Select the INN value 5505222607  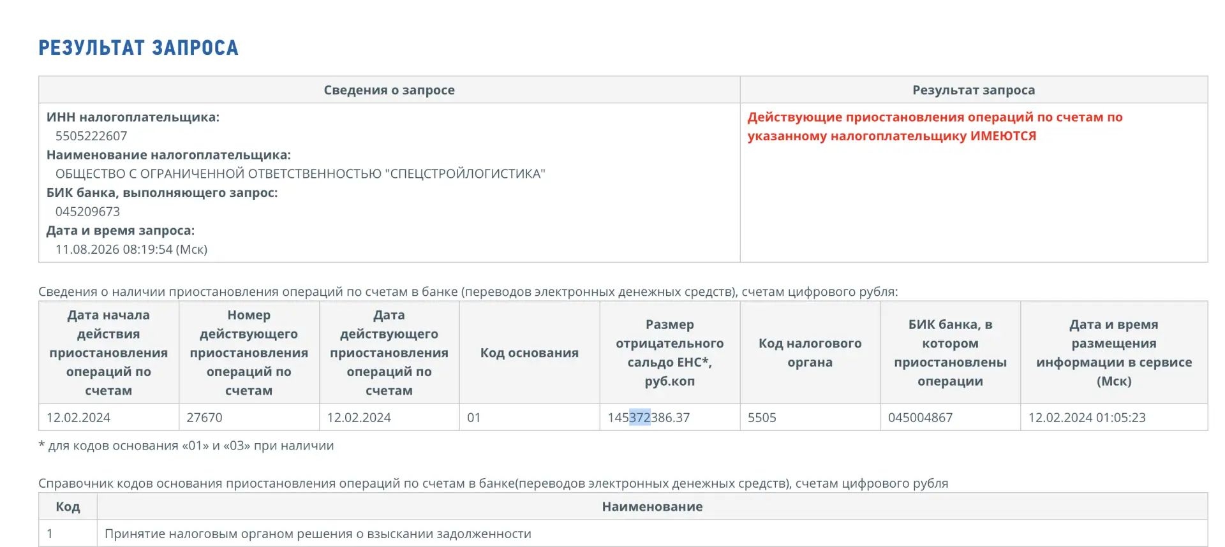click(x=91, y=136)
